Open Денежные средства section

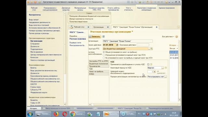(x=66, y=9)
